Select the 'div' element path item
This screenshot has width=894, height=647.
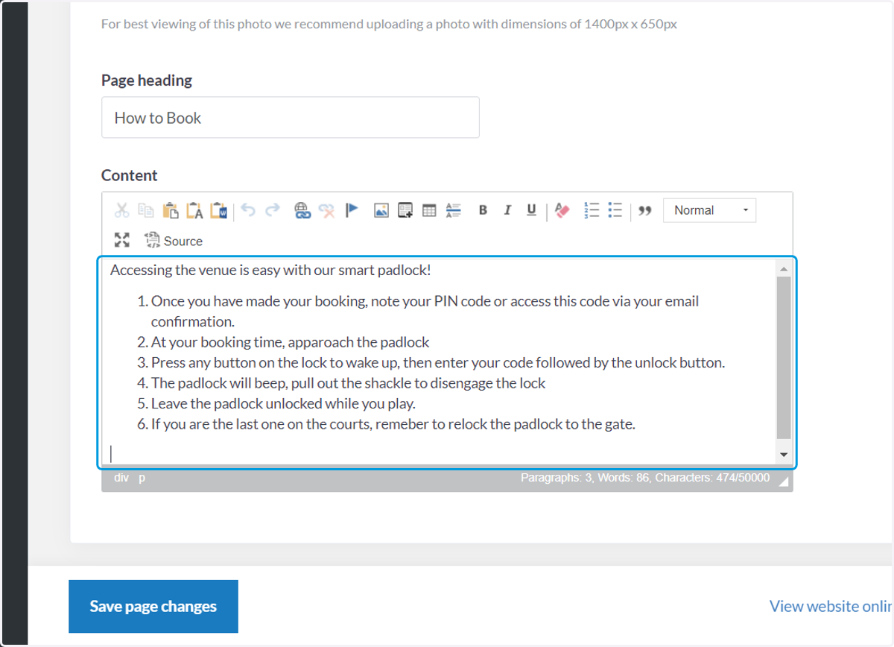point(121,478)
